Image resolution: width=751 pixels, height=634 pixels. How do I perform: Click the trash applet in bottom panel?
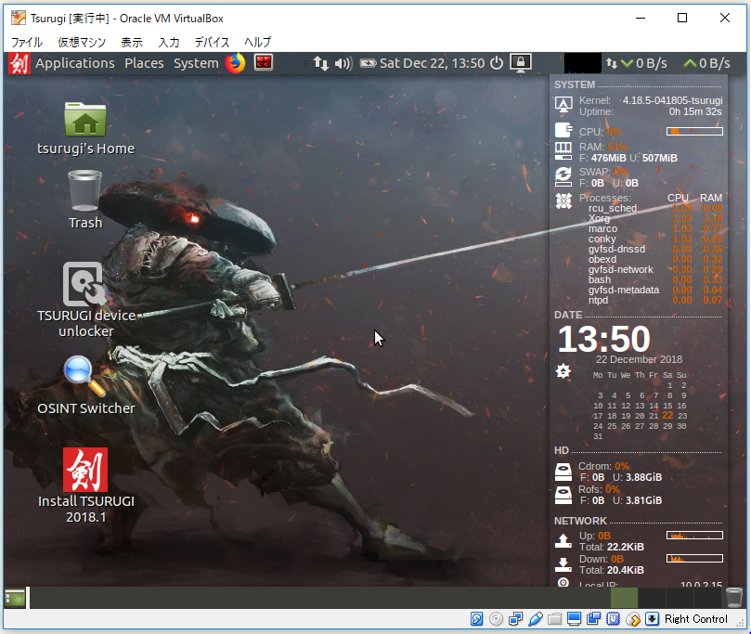coord(733,598)
